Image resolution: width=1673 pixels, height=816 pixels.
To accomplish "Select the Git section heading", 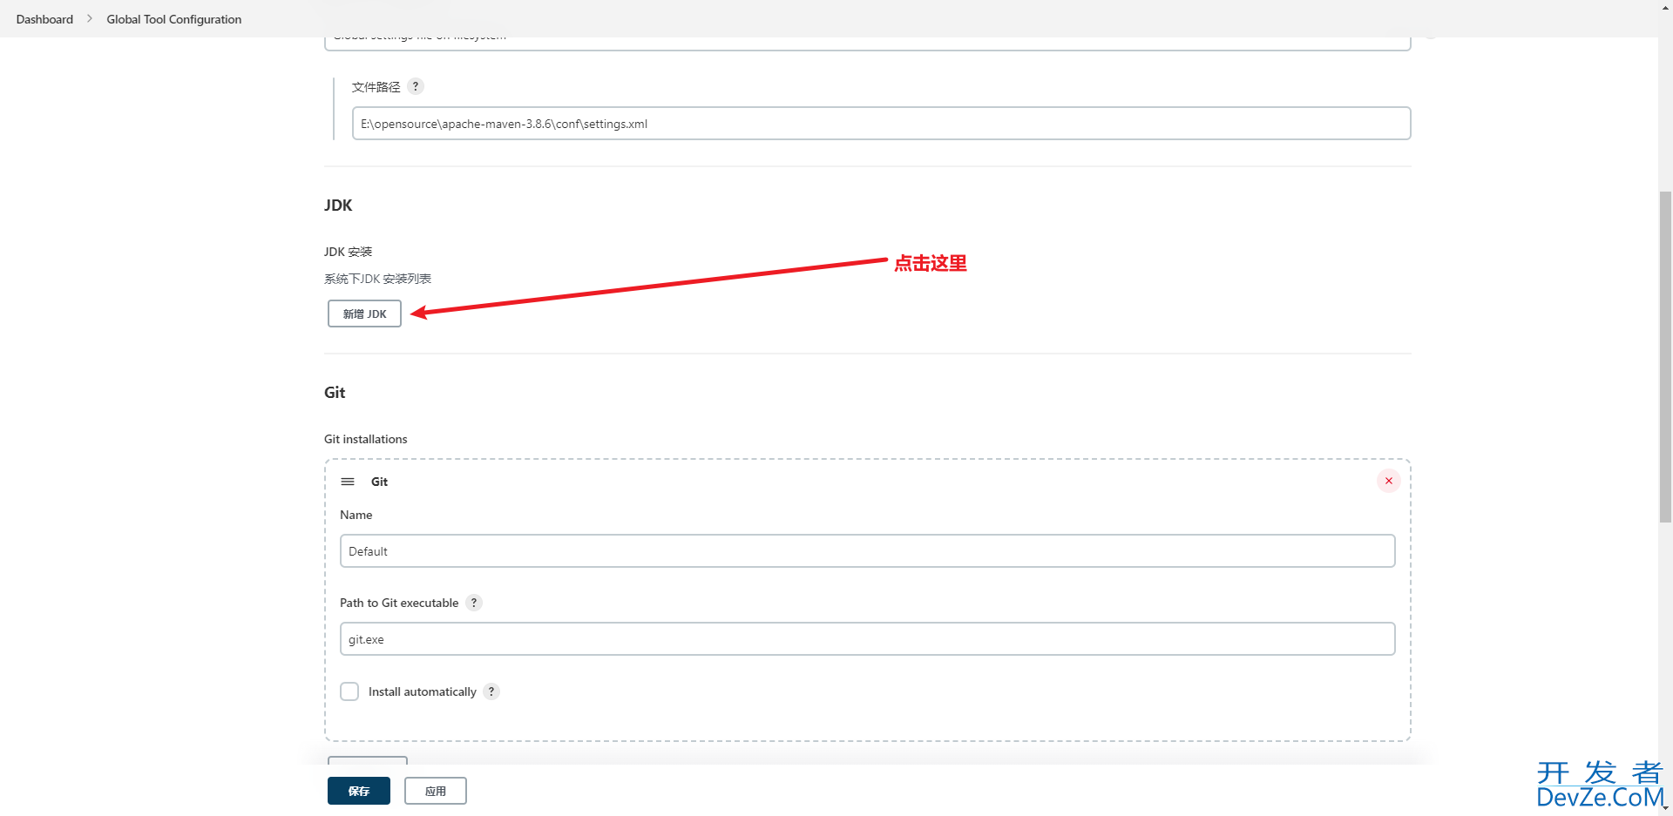I will (x=335, y=393).
